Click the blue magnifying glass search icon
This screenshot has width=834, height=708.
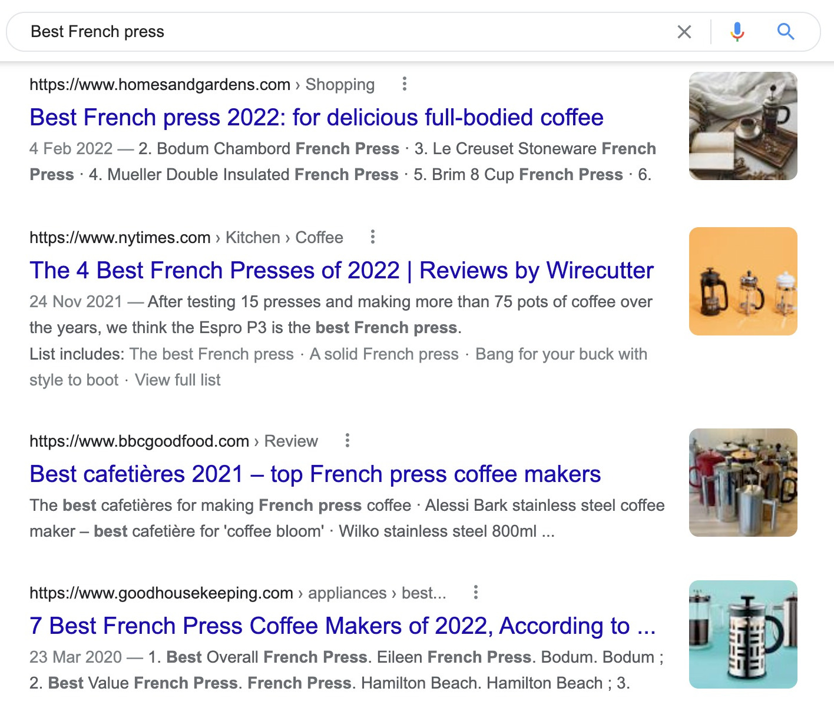[786, 32]
